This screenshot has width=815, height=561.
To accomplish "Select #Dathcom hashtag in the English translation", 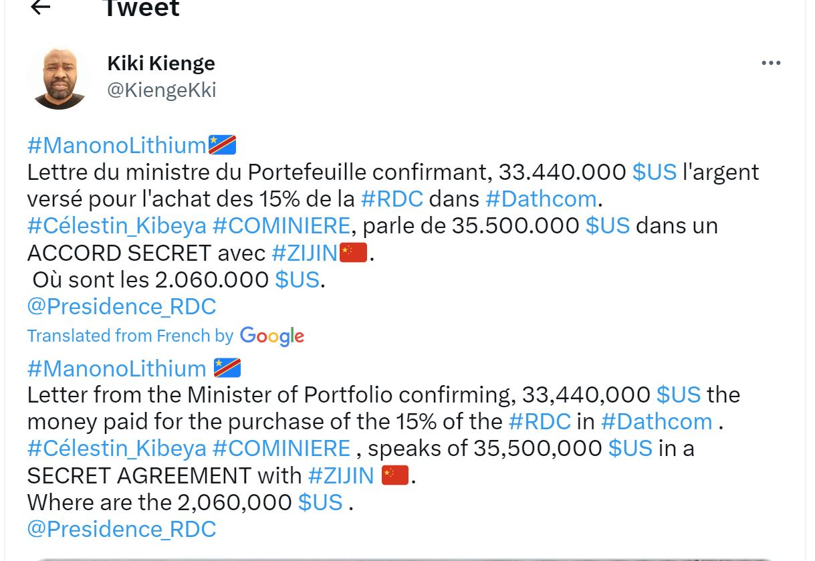I will pyautogui.click(x=657, y=421).
